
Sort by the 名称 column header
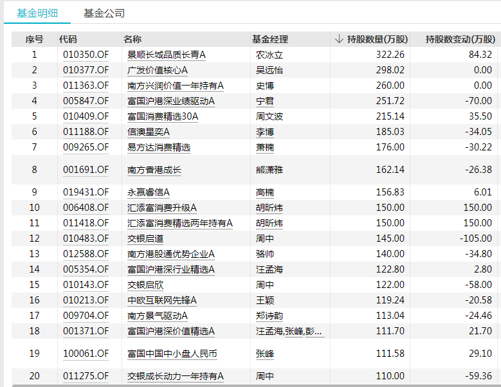click(132, 39)
